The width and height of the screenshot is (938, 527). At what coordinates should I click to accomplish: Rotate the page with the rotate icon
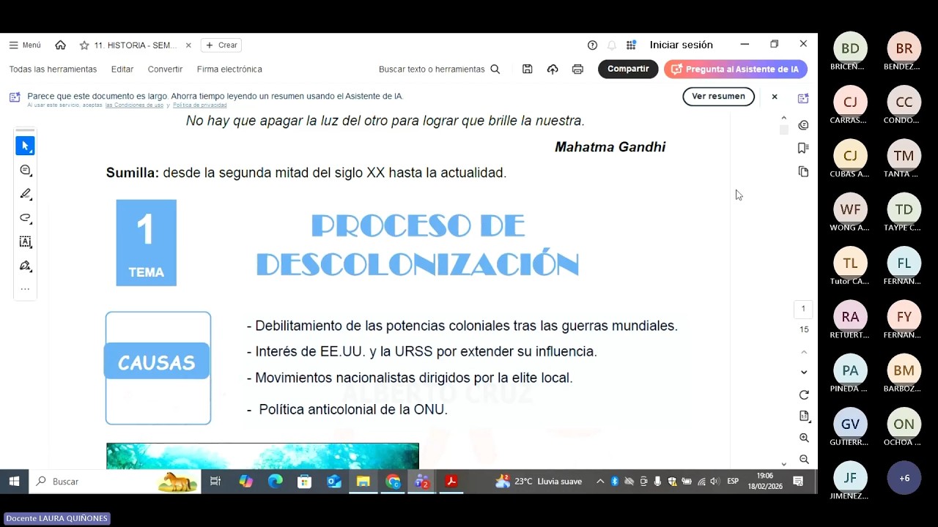click(804, 395)
